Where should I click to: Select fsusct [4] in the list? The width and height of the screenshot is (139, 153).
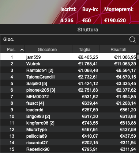(x=68, y=103)
